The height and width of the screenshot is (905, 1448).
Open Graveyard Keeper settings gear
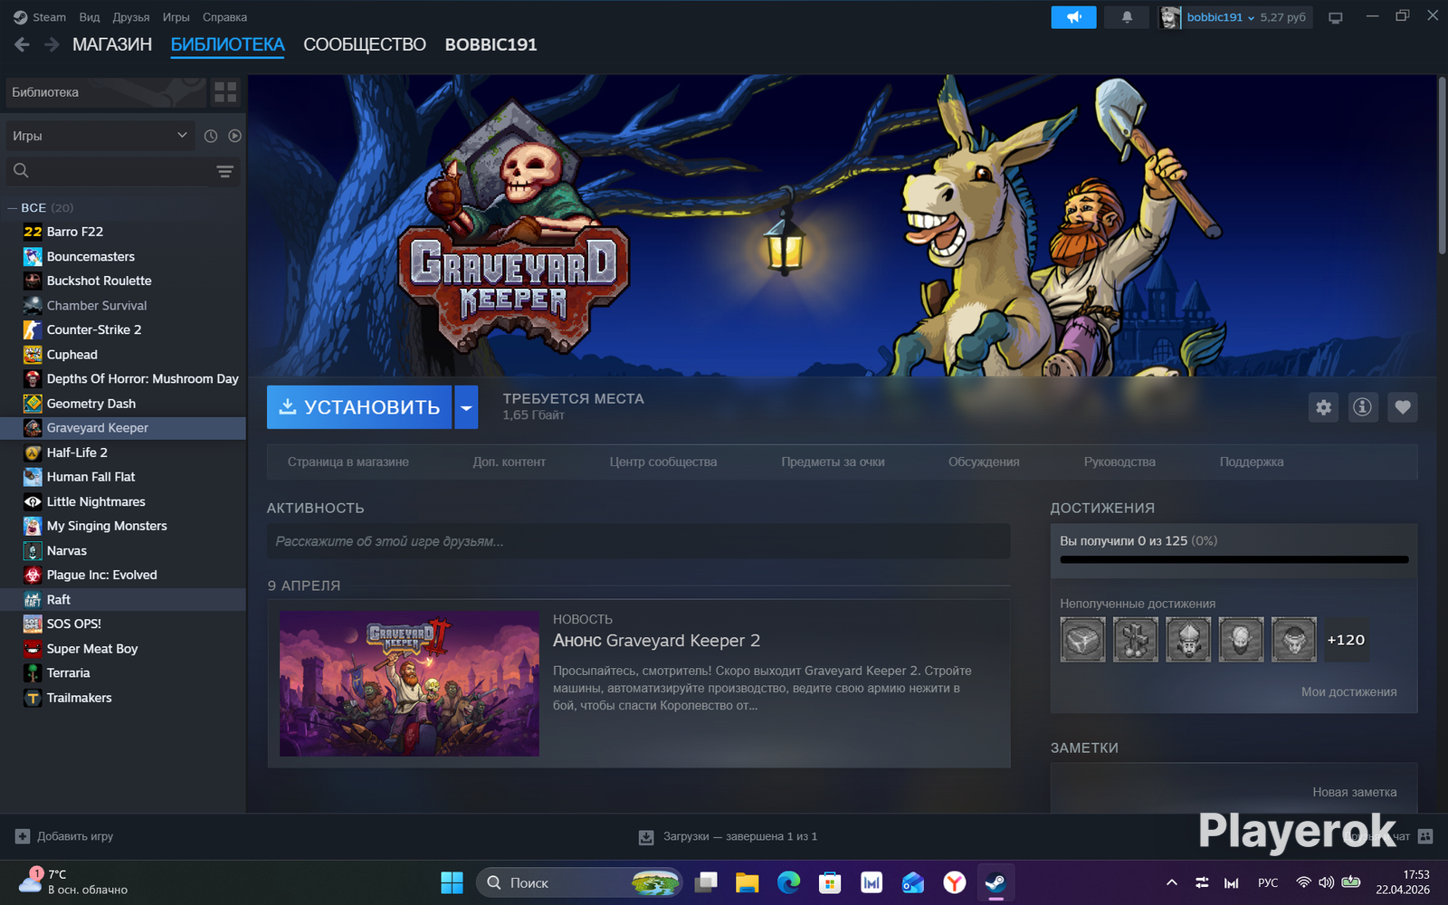(1324, 407)
